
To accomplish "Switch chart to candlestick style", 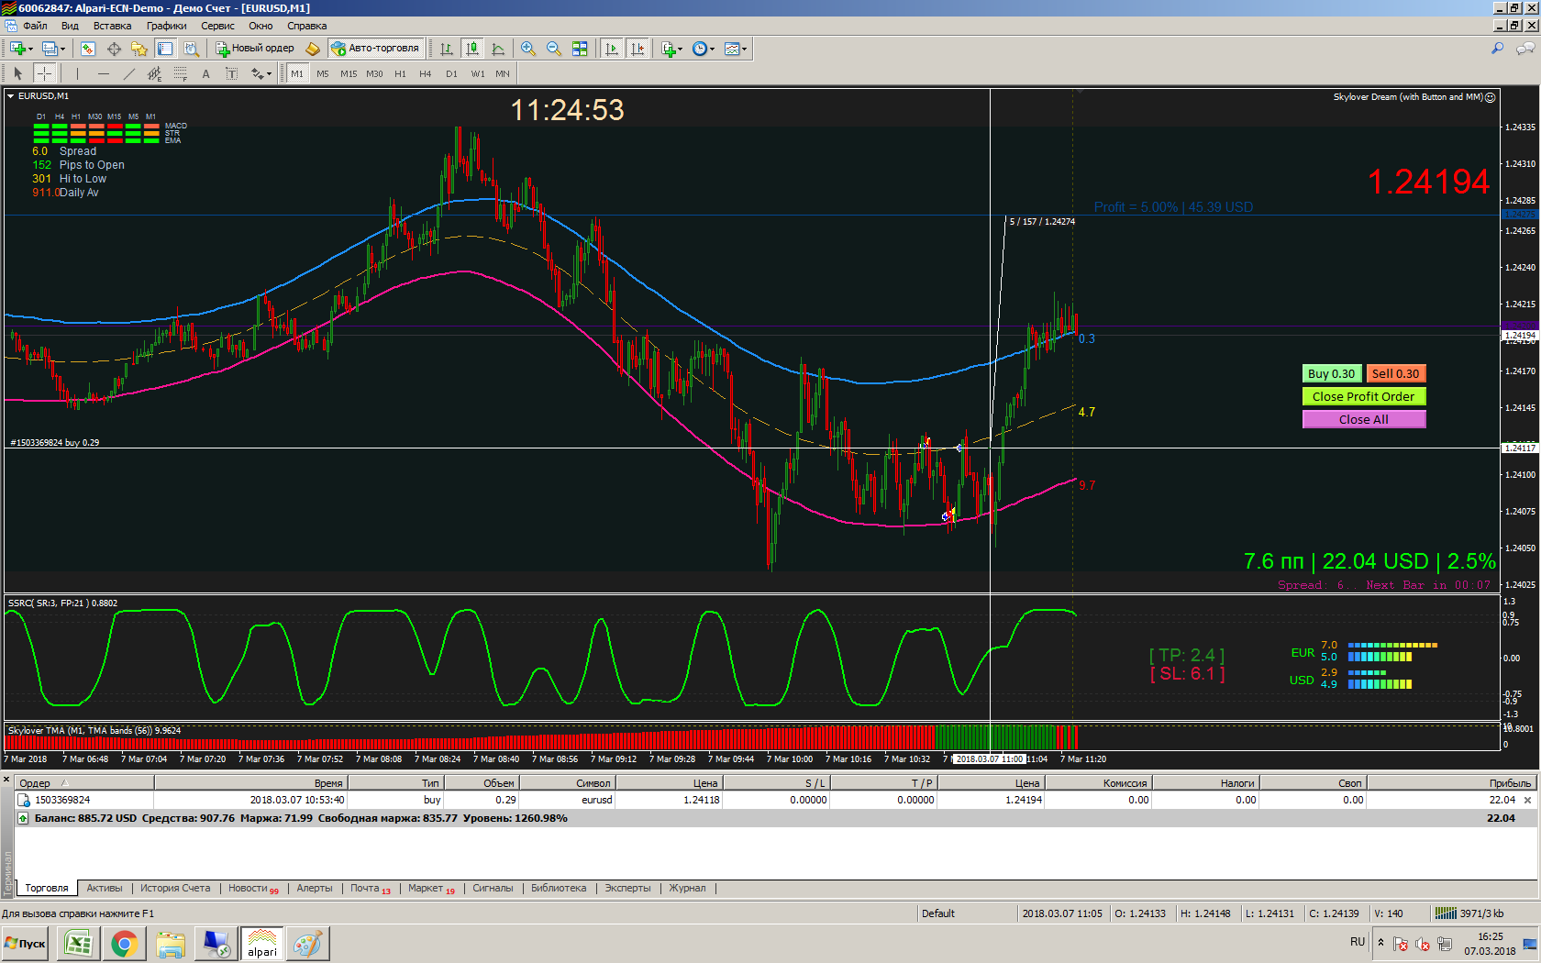I will point(471,49).
